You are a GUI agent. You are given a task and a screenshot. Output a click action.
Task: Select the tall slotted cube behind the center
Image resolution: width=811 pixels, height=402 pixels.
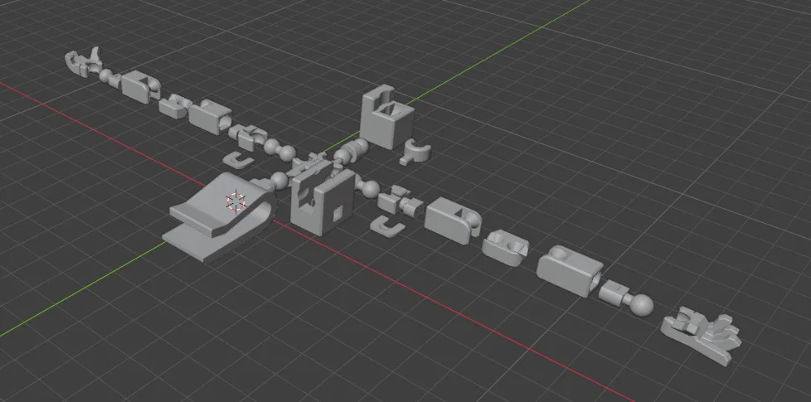[387, 118]
